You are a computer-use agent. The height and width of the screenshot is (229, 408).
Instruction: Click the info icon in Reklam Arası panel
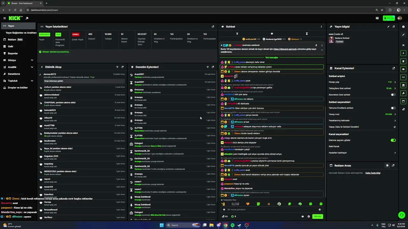(x=387, y=166)
